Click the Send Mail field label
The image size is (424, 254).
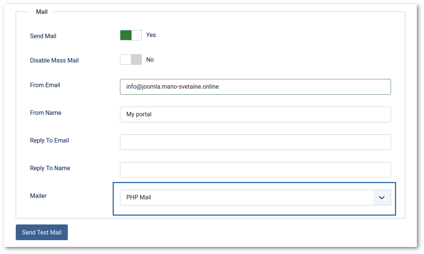[43, 36]
